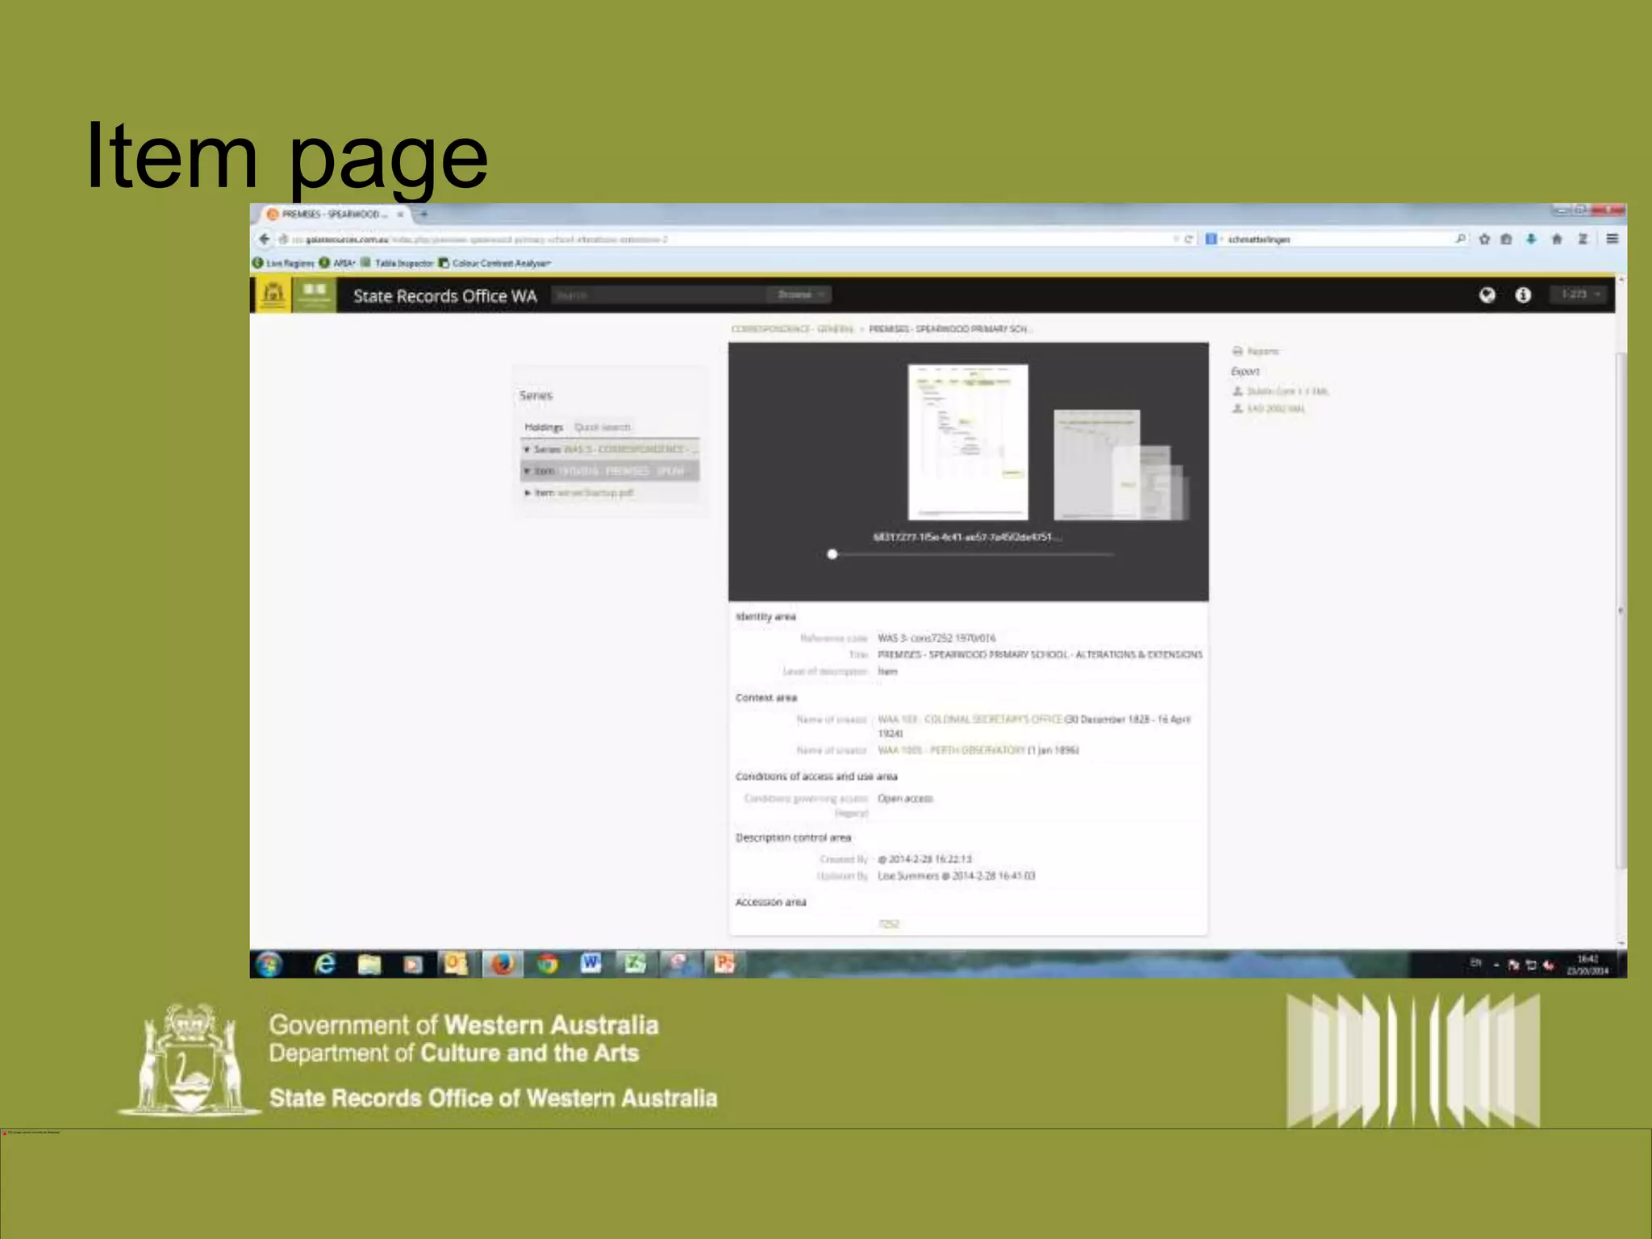This screenshot has width=1652, height=1239.
Task: Click the browser home icon
Action: [x=1557, y=239]
